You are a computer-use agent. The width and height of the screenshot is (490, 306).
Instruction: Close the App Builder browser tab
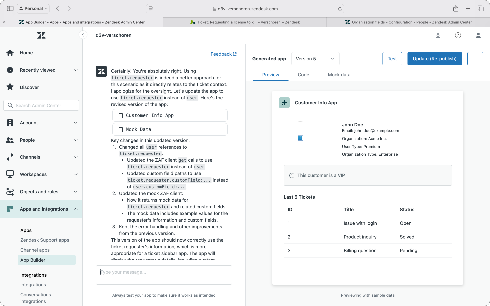pos(4,22)
